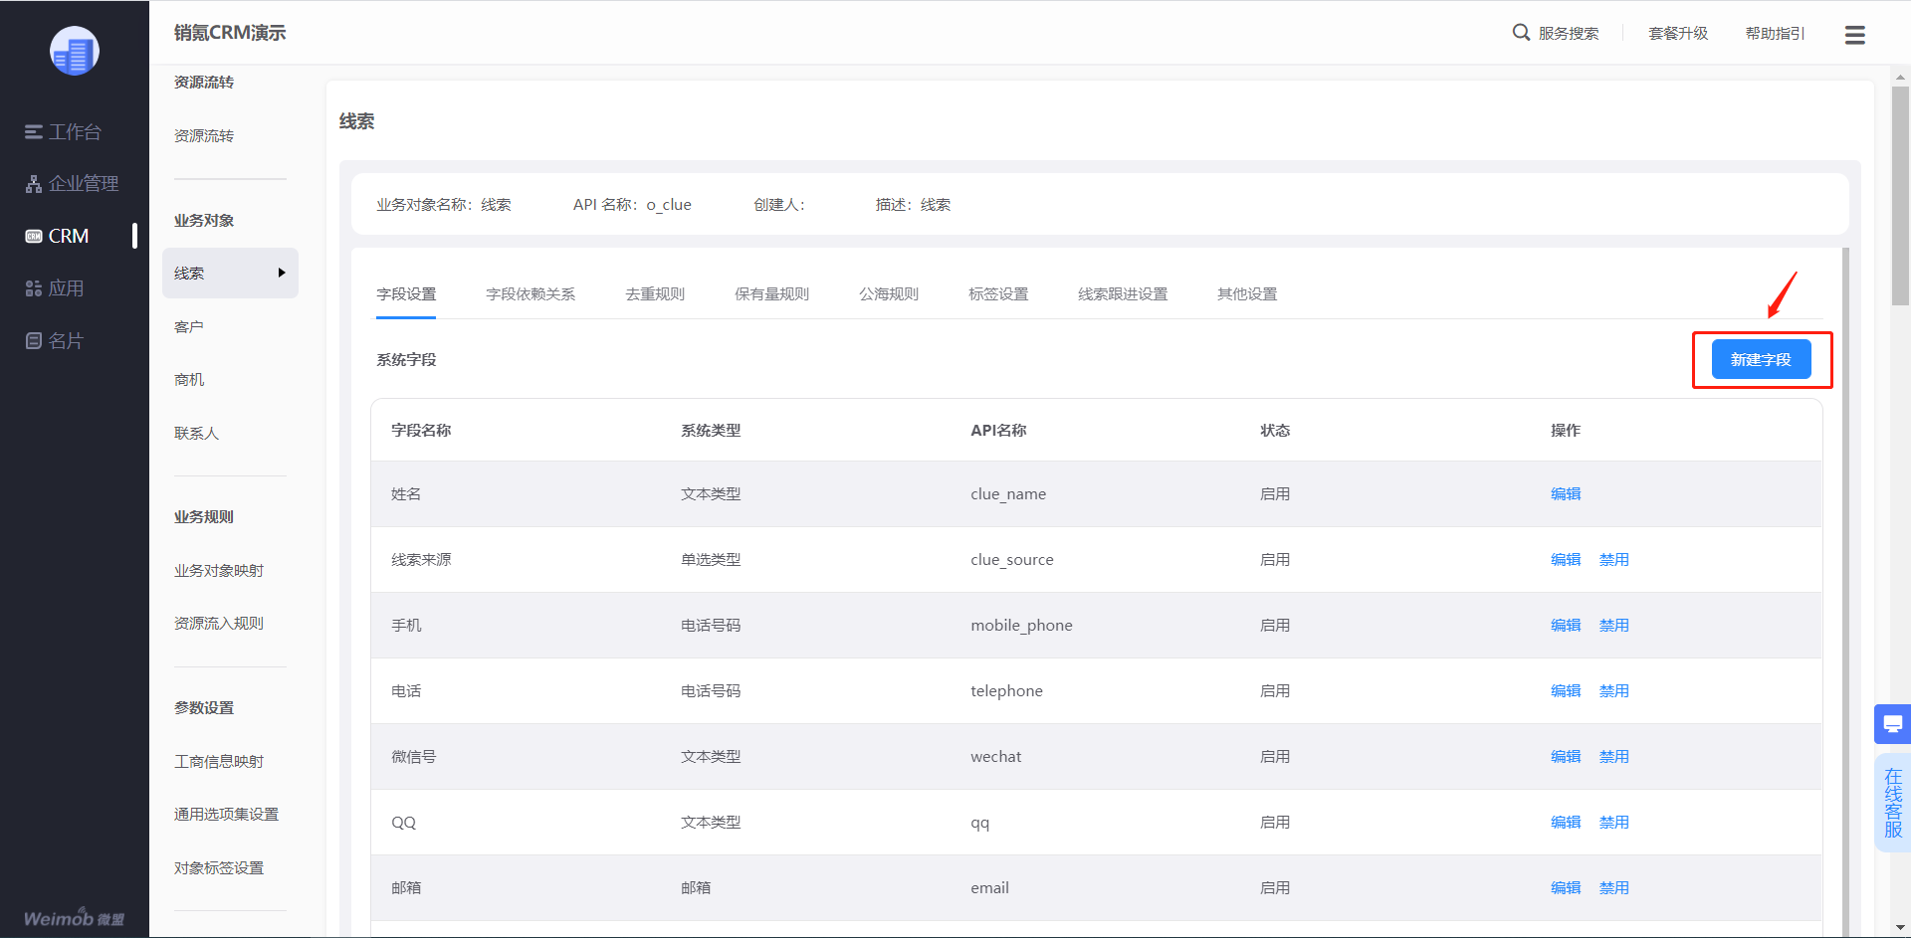Open 应用 apps section

tap(55, 288)
